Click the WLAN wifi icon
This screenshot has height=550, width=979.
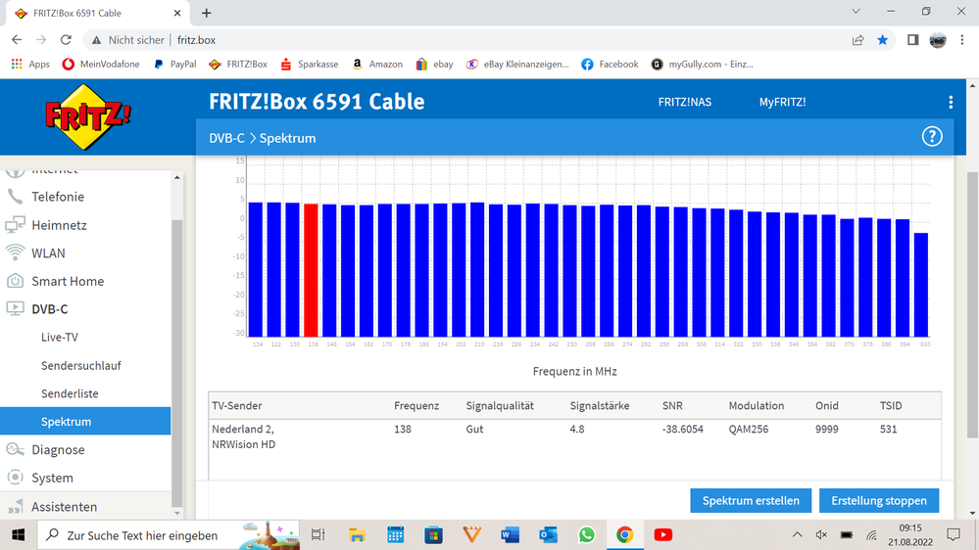[15, 253]
